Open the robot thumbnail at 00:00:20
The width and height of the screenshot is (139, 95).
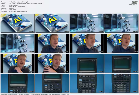(17, 43)
